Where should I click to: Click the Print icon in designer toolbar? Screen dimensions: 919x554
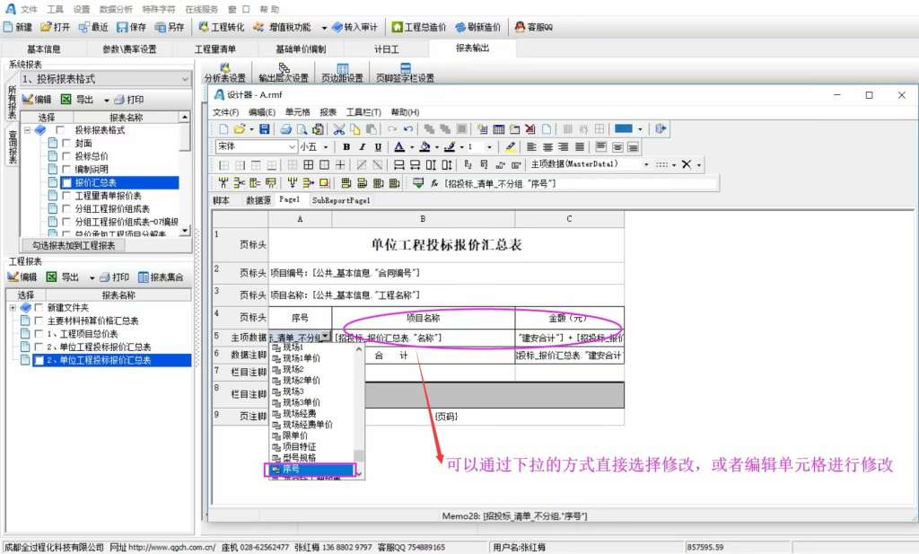[x=286, y=129]
